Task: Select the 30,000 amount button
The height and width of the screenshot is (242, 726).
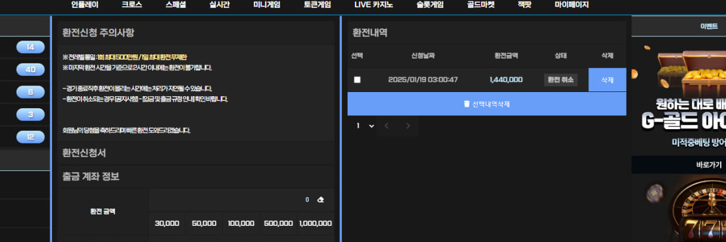Action: (167, 223)
